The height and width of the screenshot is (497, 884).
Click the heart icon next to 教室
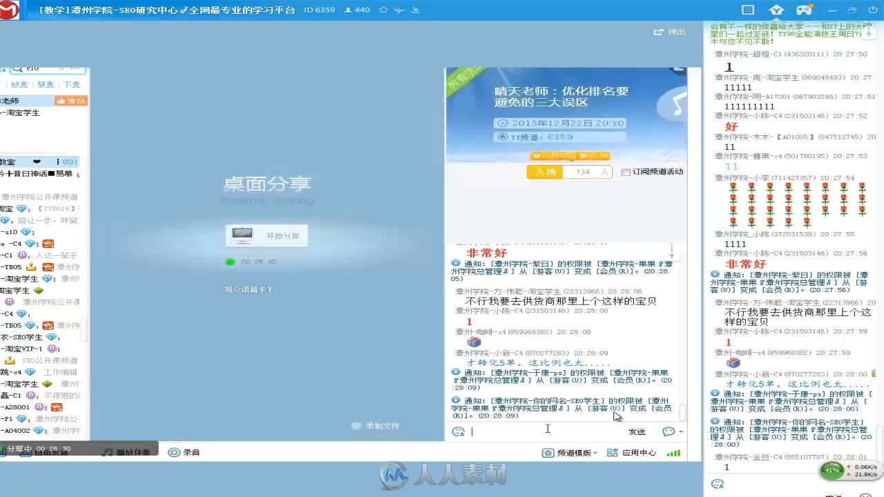coord(37,162)
